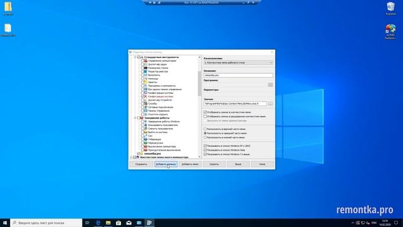Click the Добавить меню button
The height and width of the screenshot is (227, 403).
click(x=190, y=164)
